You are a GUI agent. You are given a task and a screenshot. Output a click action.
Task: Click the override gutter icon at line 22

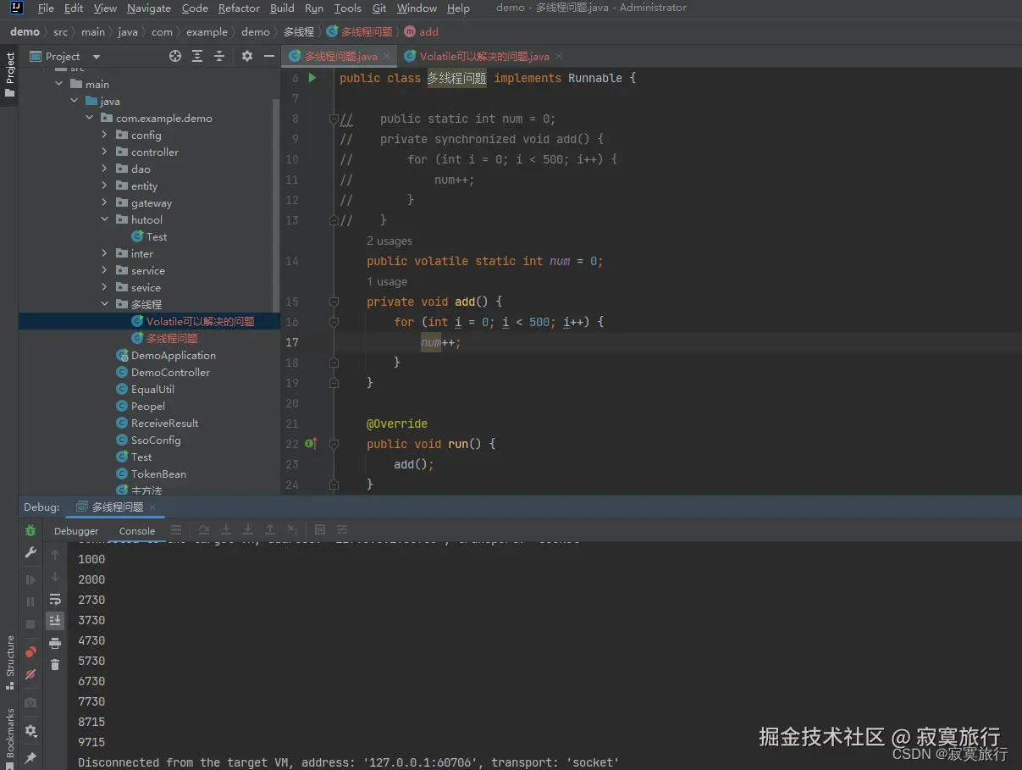(x=311, y=443)
